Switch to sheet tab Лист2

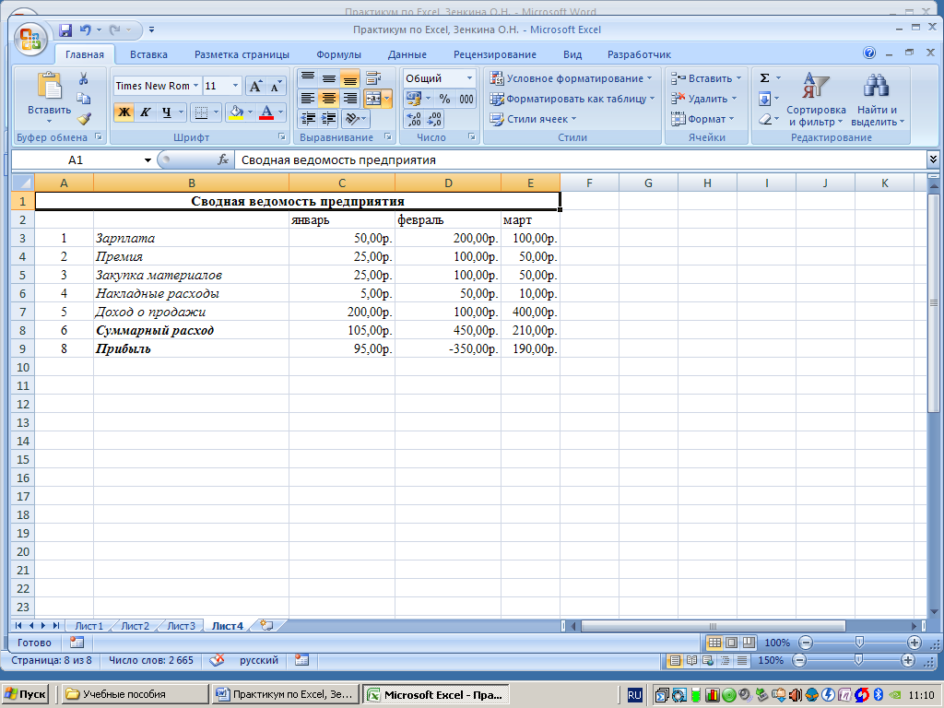point(135,626)
